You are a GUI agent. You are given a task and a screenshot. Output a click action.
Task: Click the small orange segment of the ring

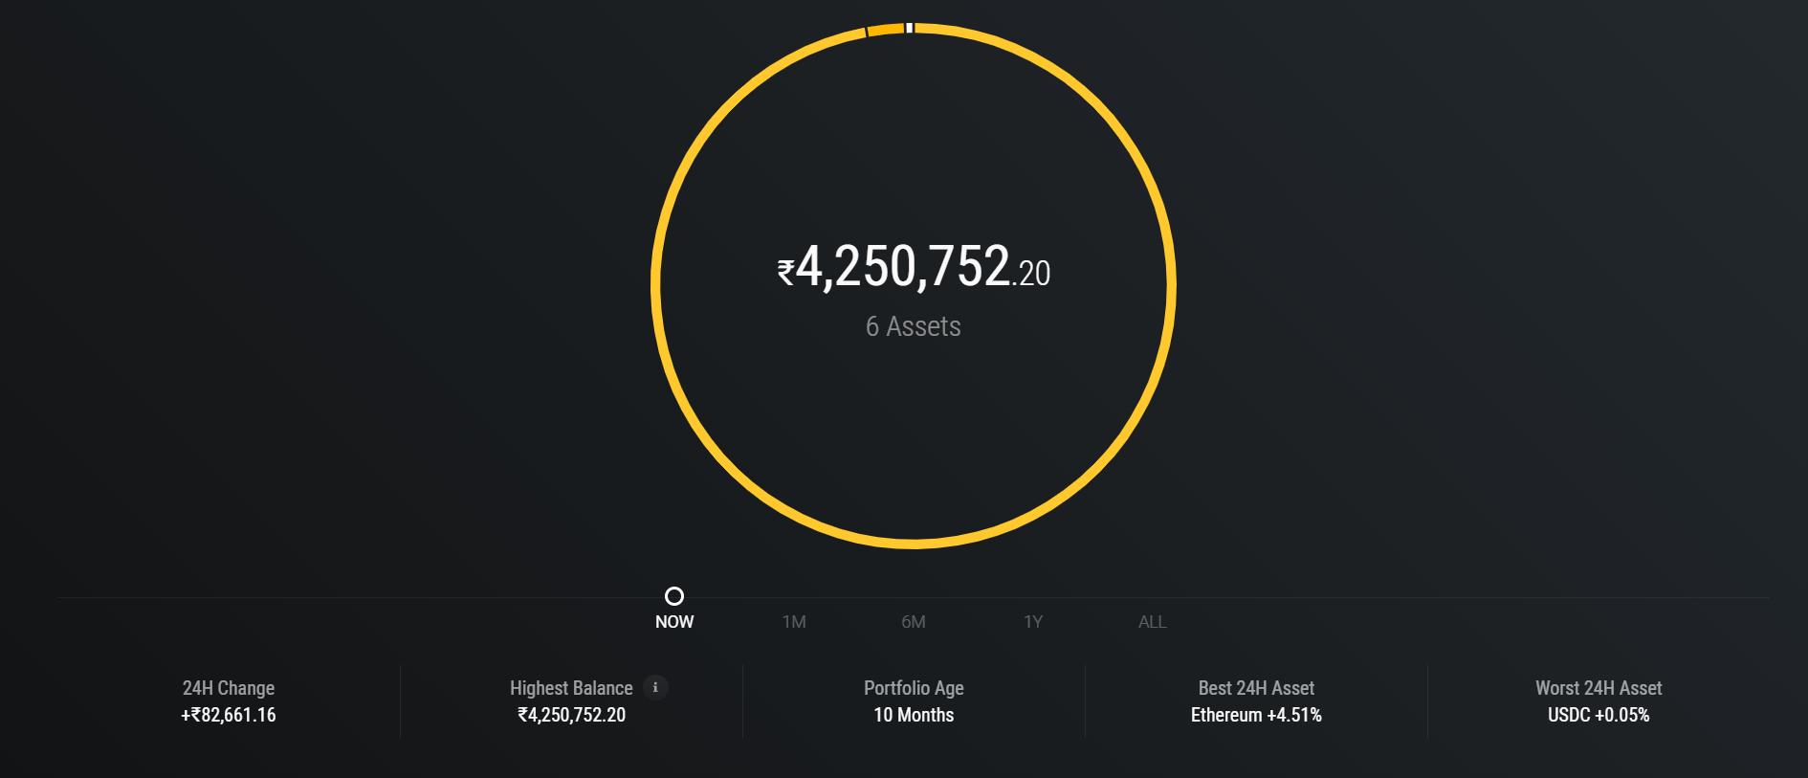coord(886,31)
